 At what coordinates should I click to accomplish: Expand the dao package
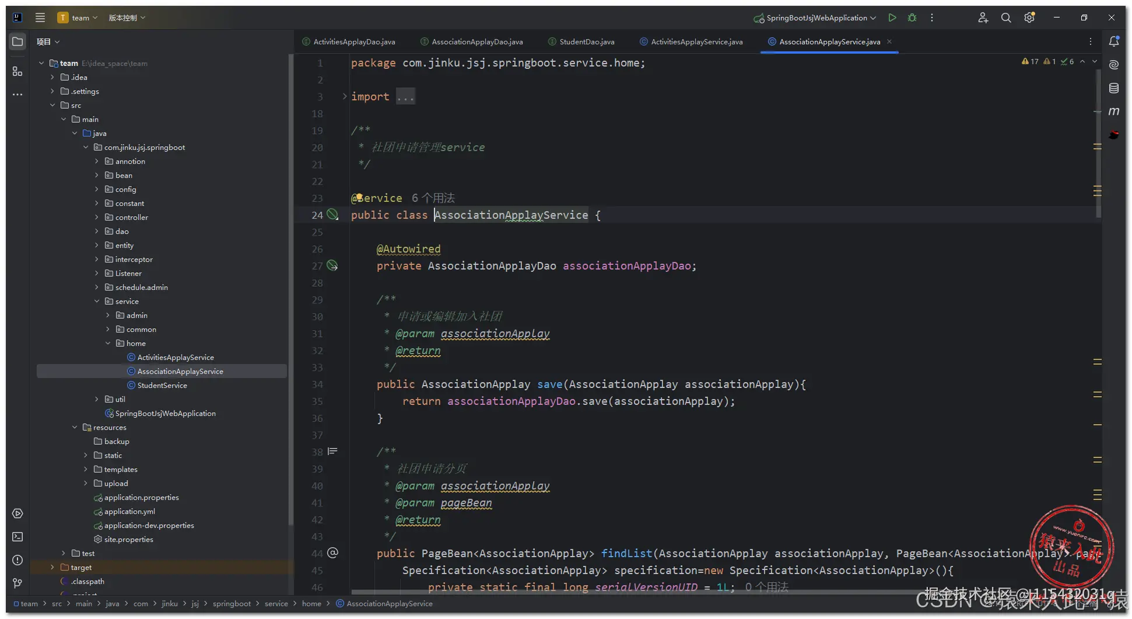(x=97, y=231)
